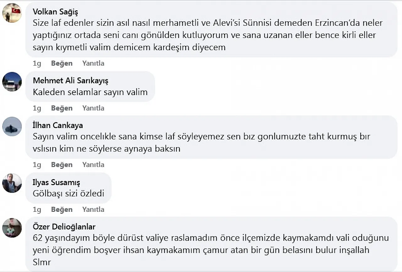The height and width of the screenshot is (272, 402).
Task: Click Yanıtla under Ilyas Susamış's comment
Action: [x=93, y=210]
